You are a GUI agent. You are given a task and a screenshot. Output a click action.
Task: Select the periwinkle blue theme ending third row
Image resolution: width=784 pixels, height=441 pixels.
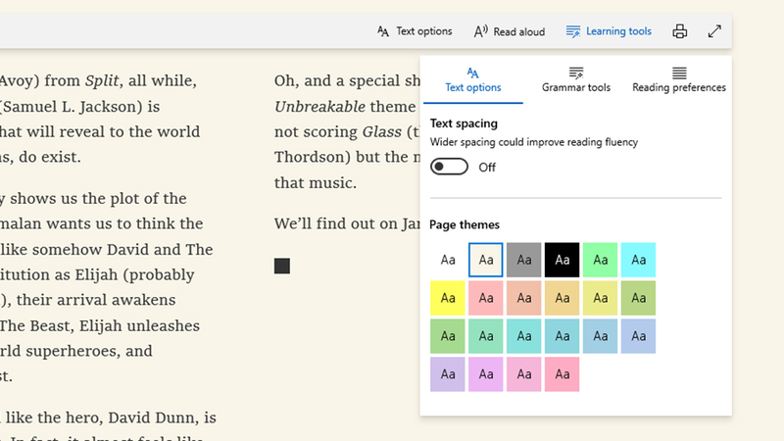pyautogui.click(x=638, y=336)
